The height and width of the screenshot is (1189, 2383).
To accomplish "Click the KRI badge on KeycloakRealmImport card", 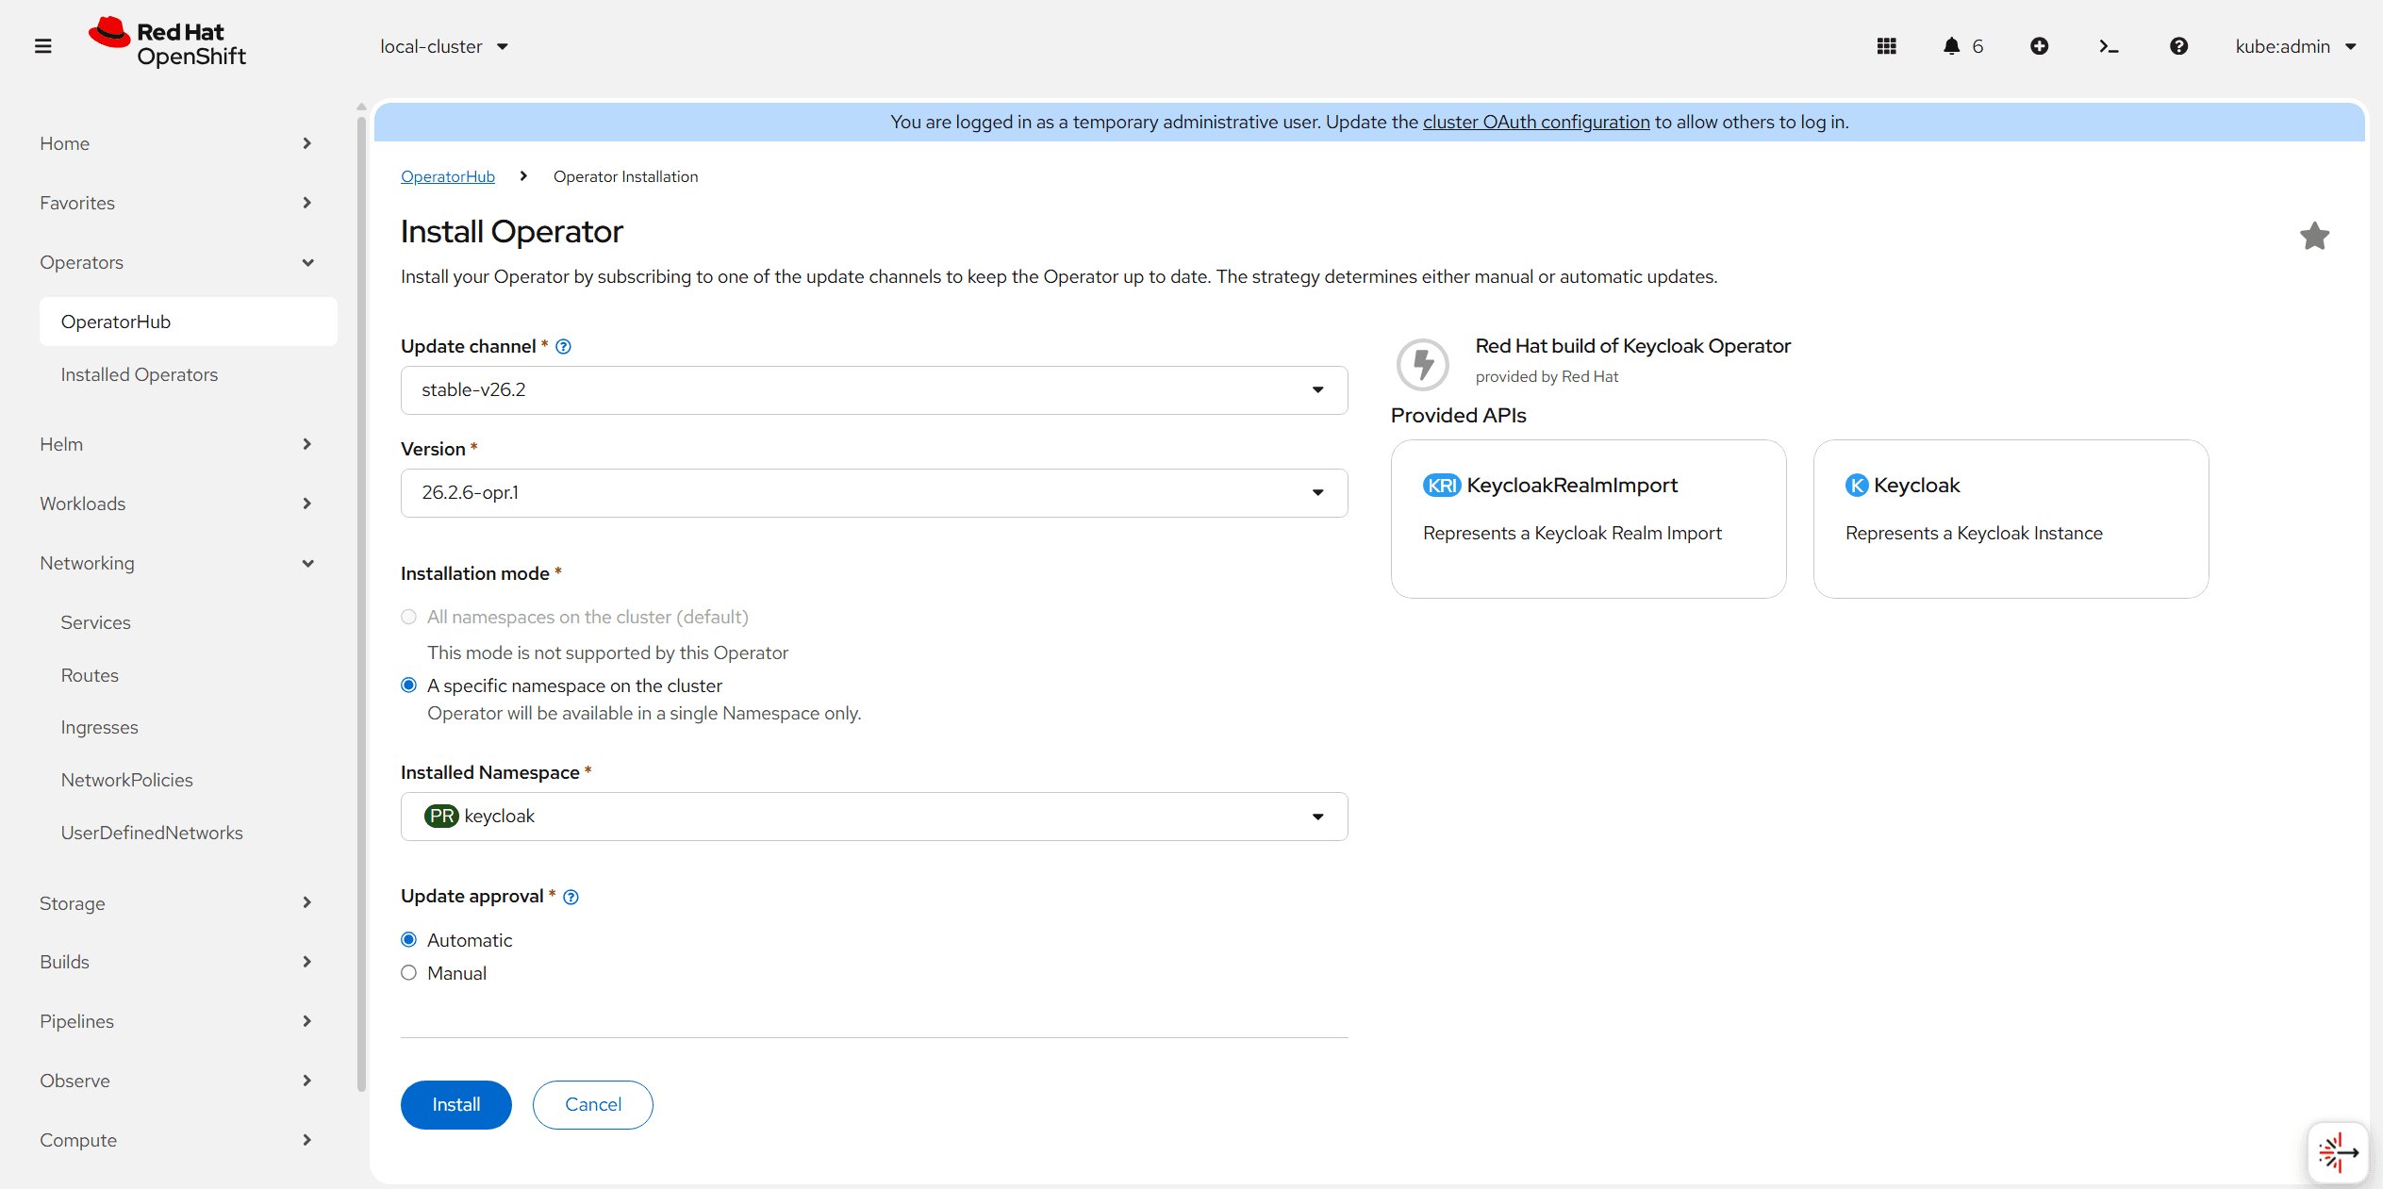I will click(x=1441, y=486).
